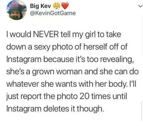Click the red heart emoji beside the name
Screen dimensions: 143x126
(65, 6)
